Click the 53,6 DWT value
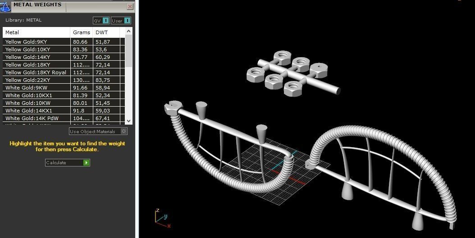 pyautogui.click(x=100, y=49)
